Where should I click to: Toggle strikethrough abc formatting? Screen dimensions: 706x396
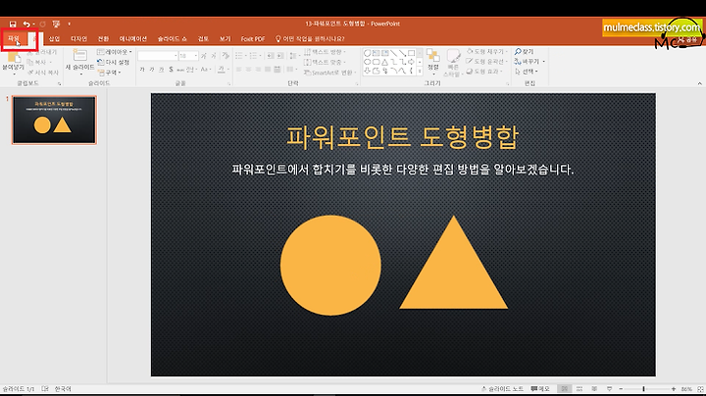point(180,70)
